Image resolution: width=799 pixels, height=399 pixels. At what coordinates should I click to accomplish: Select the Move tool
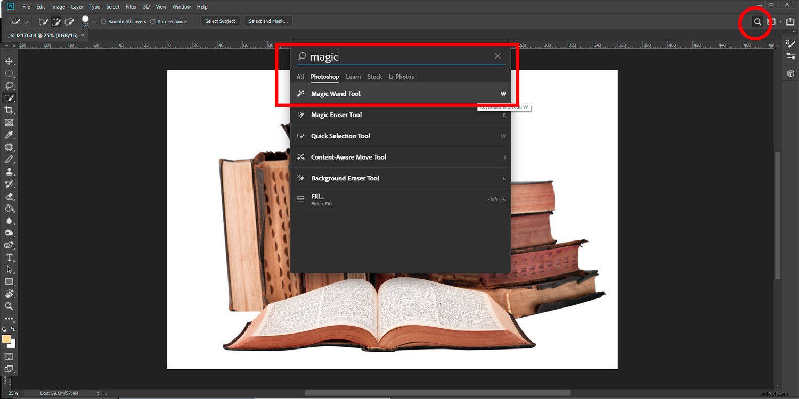point(9,61)
